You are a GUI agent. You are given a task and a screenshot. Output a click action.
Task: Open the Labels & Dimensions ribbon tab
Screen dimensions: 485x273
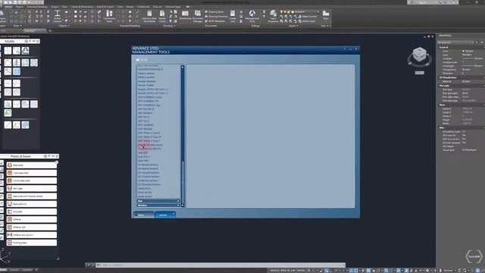82,7
